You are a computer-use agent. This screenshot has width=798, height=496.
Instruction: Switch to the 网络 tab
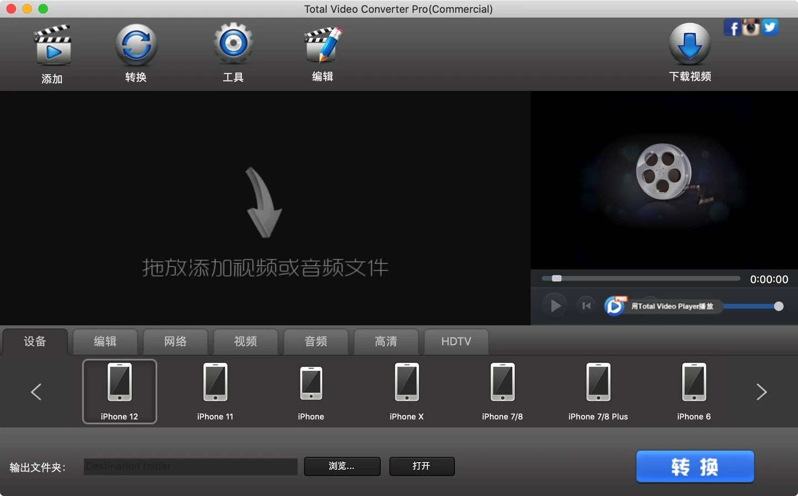pyautogui.click(x=176, y=342)
